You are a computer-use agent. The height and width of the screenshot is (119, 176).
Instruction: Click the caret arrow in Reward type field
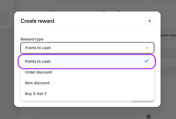click(147, 48)
